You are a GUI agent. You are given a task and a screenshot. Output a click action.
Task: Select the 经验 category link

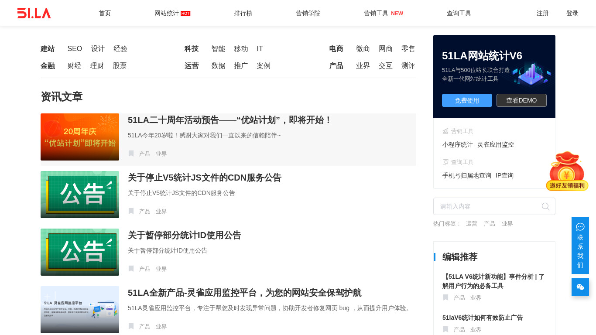tap(120, 49)
